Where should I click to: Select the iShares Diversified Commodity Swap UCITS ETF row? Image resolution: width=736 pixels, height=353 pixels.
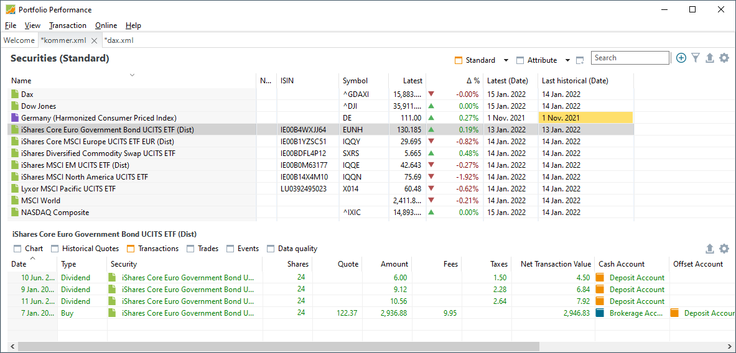tap(320, 154)
